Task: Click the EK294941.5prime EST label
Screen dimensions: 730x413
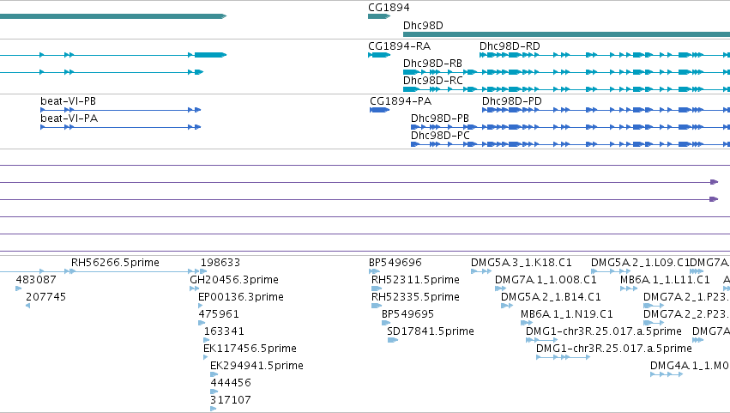Action: [x=256, y=366]
